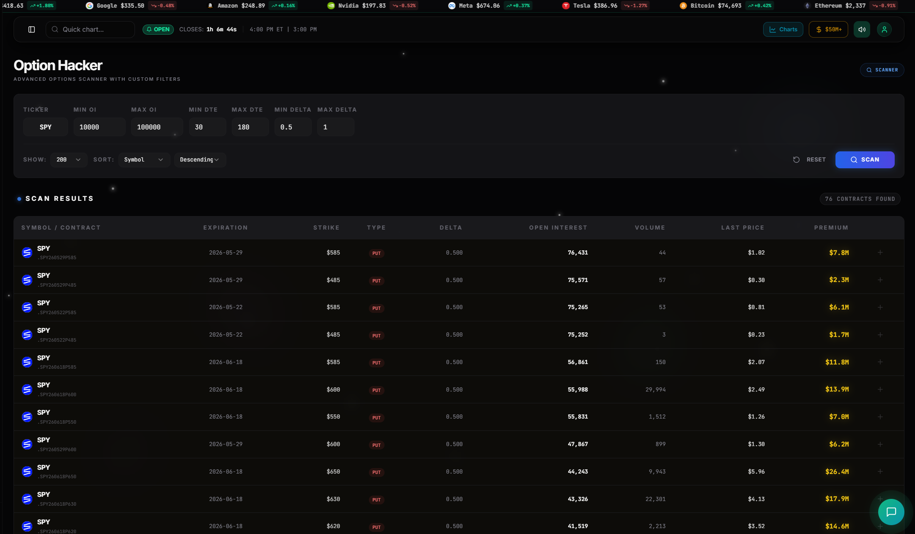Image resolution: width=915 pixels, height=534 pixels.
Task: Sort by the Premium column header
Action: 831,228
